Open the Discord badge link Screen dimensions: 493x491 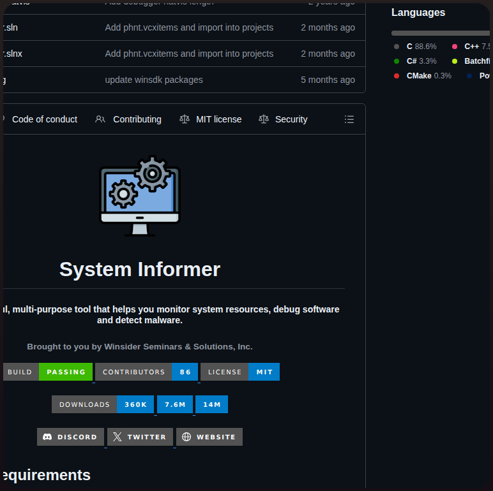tap(70, 437)
